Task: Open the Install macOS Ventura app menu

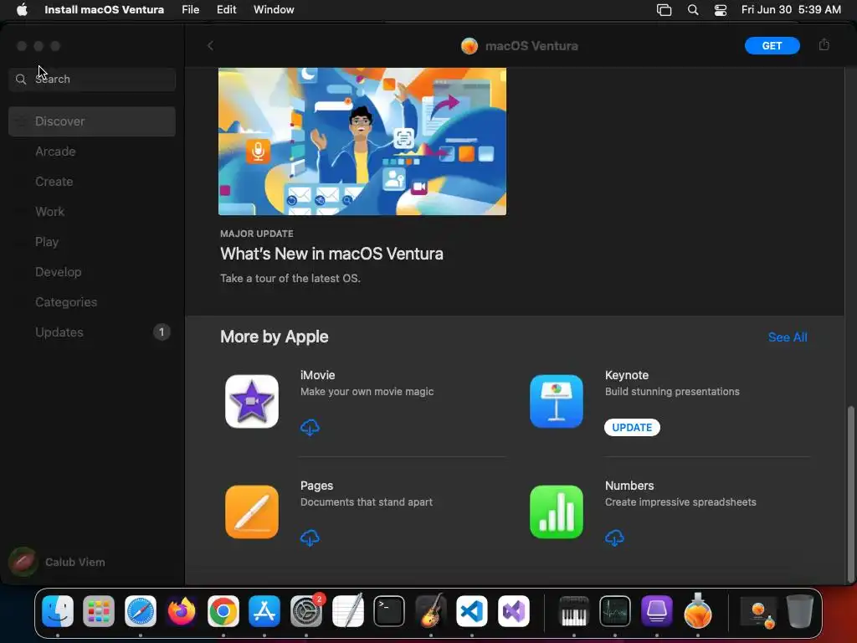Action: [x=104, y=9]
